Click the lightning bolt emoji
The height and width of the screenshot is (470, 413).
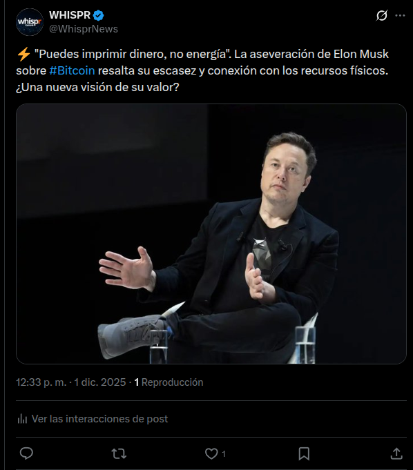click(x=23, y=55)
